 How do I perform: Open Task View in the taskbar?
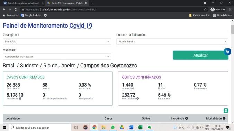(x=76, y=128)
